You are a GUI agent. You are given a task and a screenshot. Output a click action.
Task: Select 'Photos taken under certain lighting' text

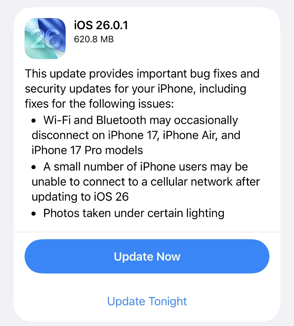134,214
